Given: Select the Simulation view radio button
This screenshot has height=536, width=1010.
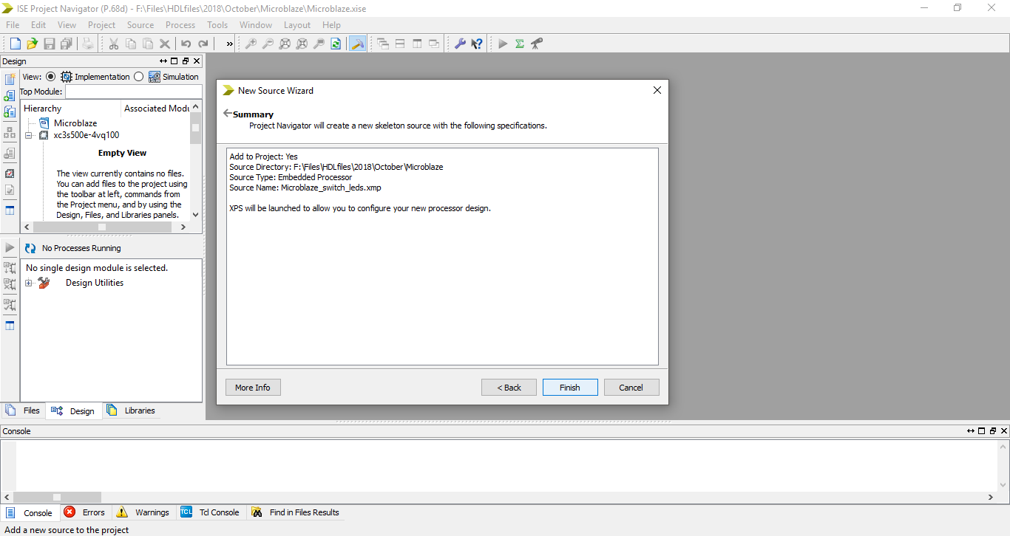Looking at the screenshot, I should pyautogui.click(x=139, y=77).
